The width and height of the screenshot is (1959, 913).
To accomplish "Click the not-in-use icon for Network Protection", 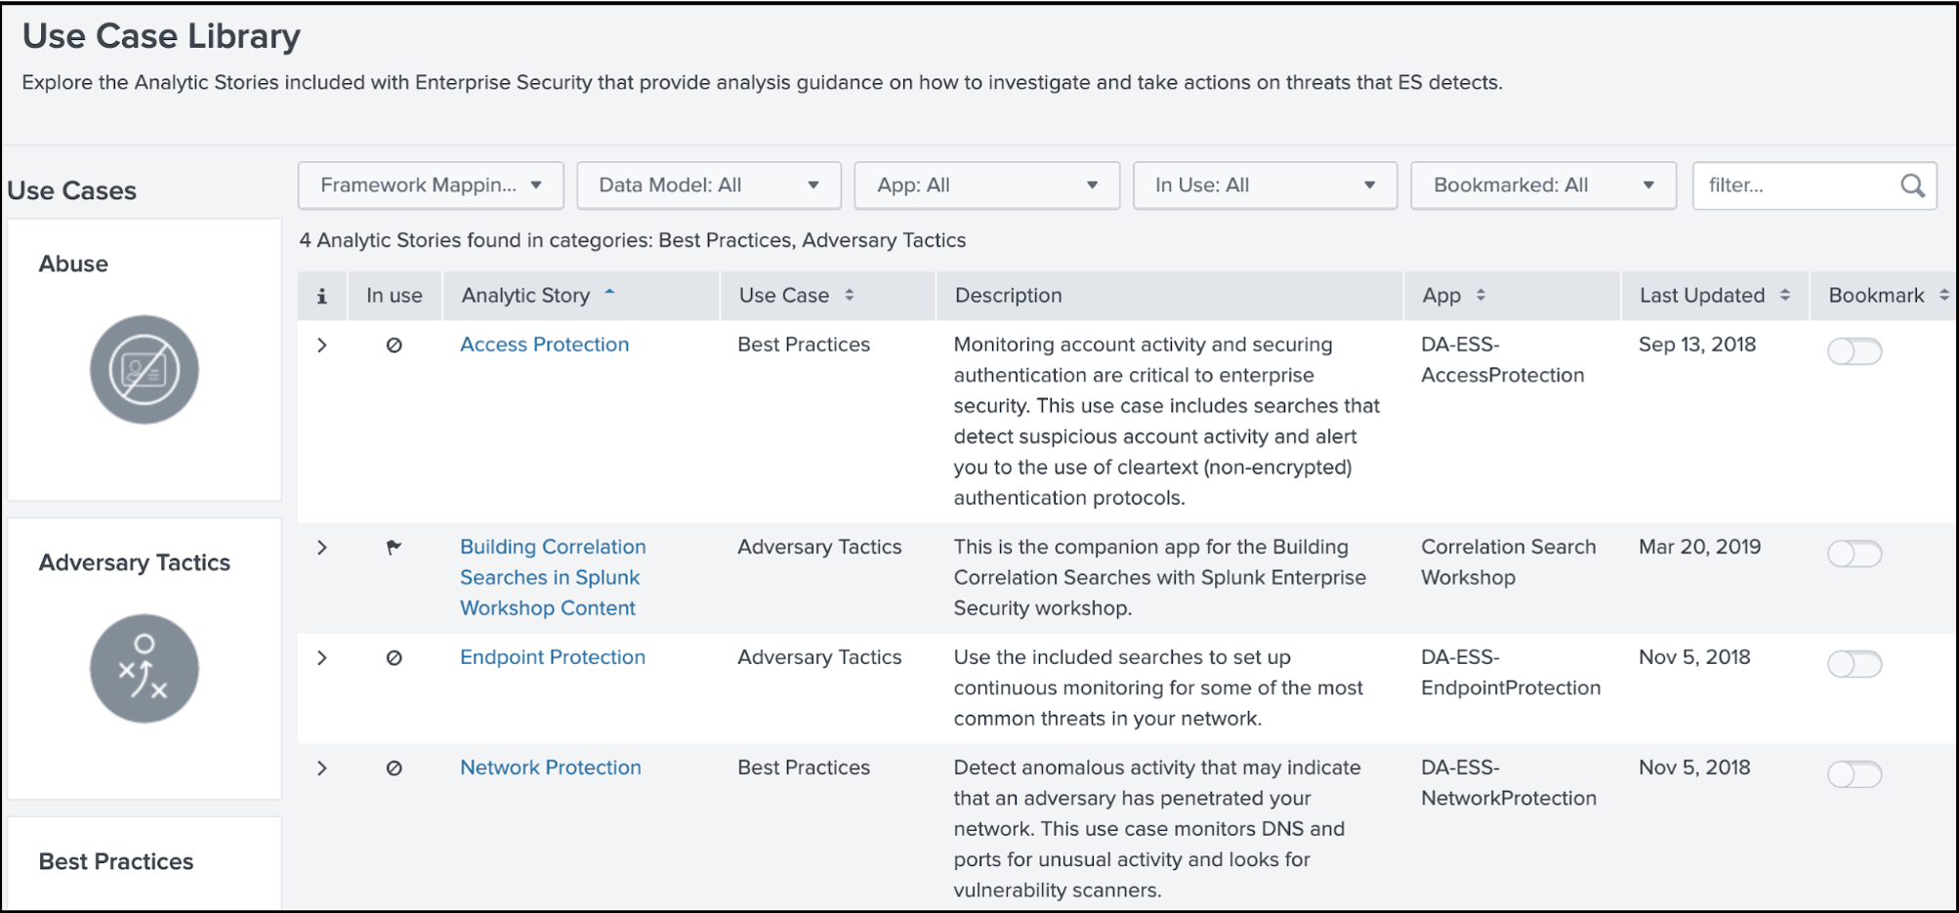I will pyautogui.click(x=395, y=768).
